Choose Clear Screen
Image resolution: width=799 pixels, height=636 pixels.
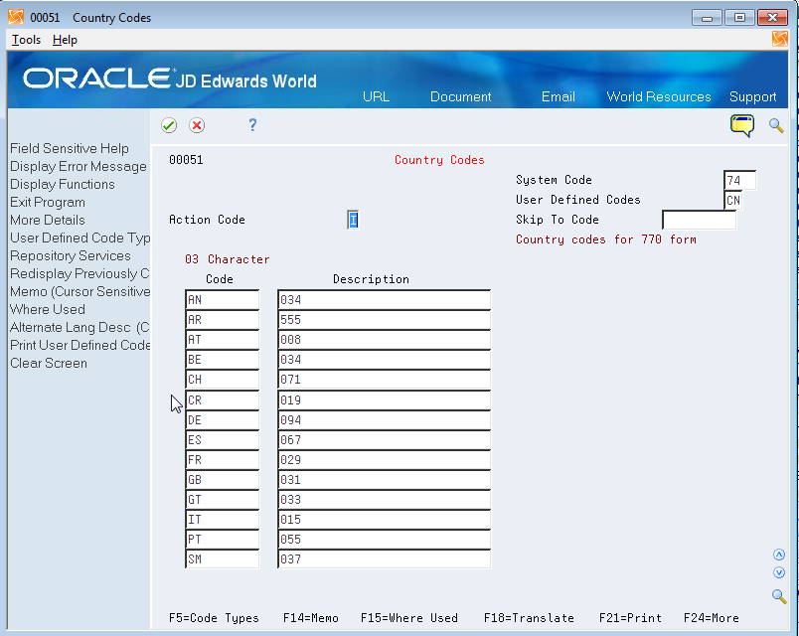[49, 364]
